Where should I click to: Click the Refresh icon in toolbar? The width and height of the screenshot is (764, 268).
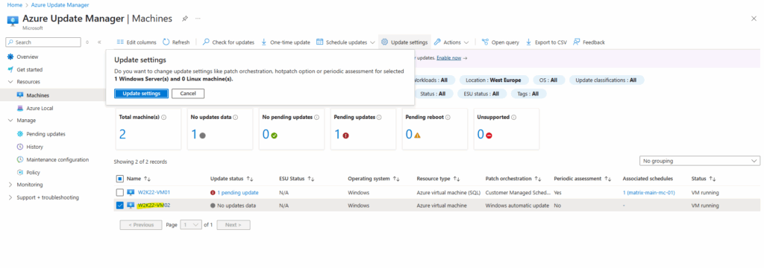tap(166, 42)
